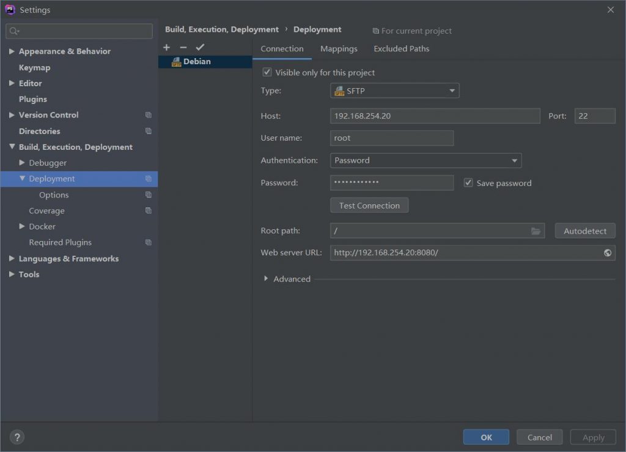Expand the Version Control tree node
Viewport: 626px width, 452px height.
[x=12, y=115]
